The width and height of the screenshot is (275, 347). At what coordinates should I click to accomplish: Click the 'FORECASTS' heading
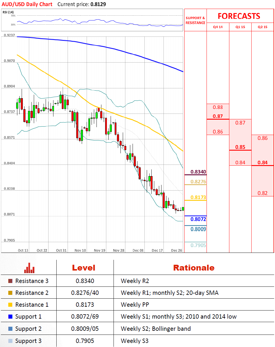(239, 16)
